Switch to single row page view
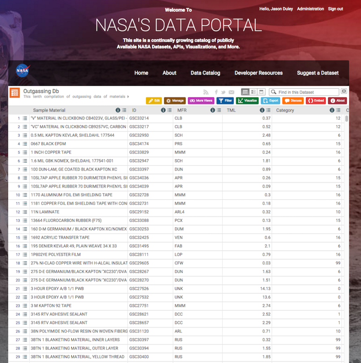361x363 pixels. (x=261, y=92)
